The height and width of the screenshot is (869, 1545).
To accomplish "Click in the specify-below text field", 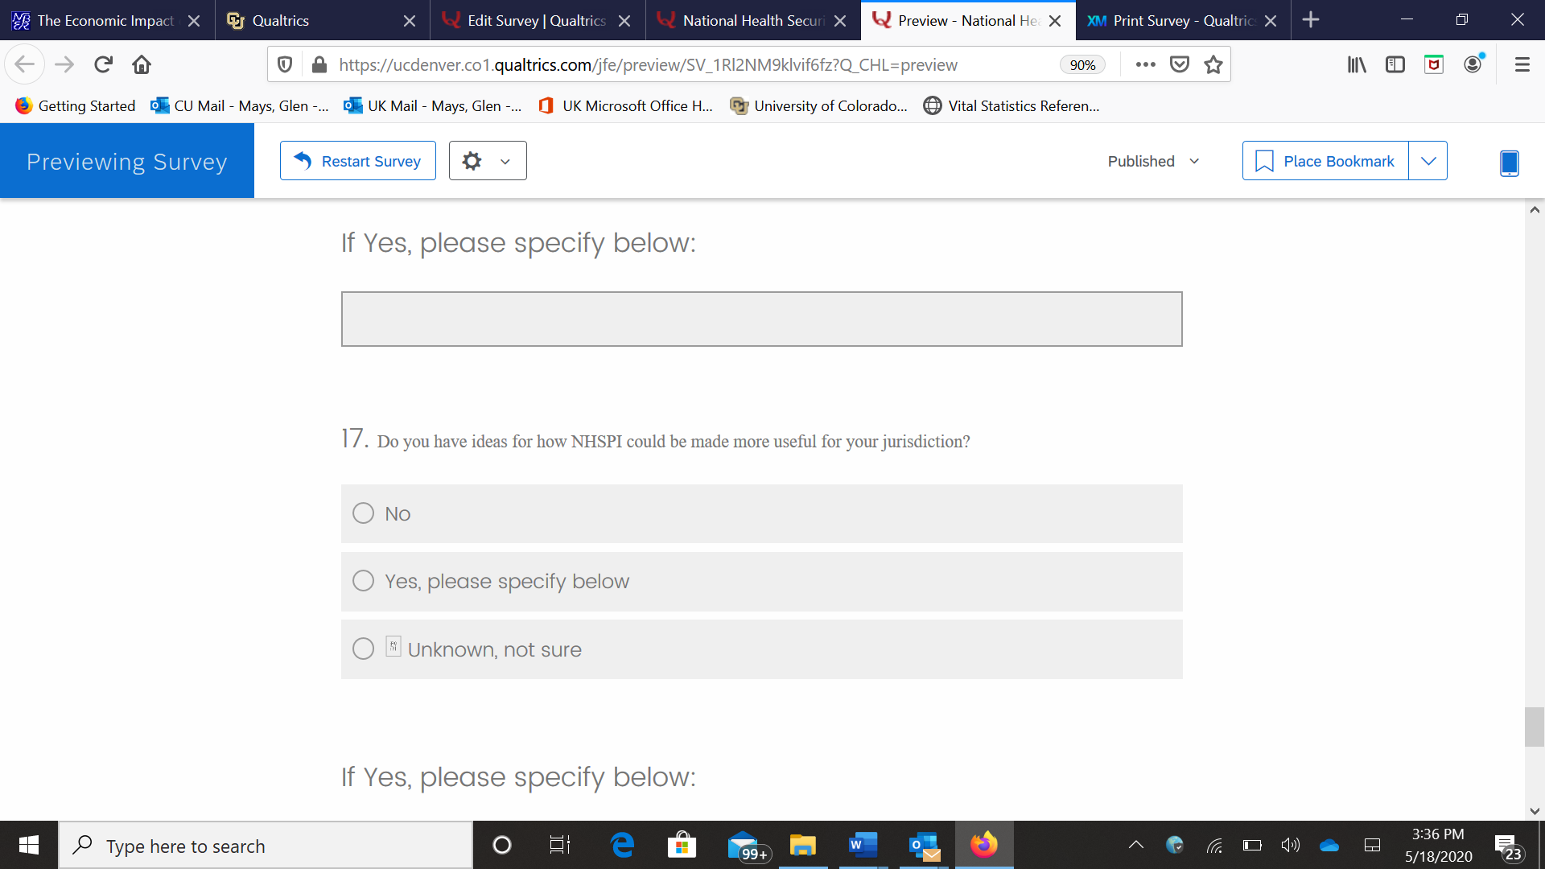I will (x=761, y=319).
